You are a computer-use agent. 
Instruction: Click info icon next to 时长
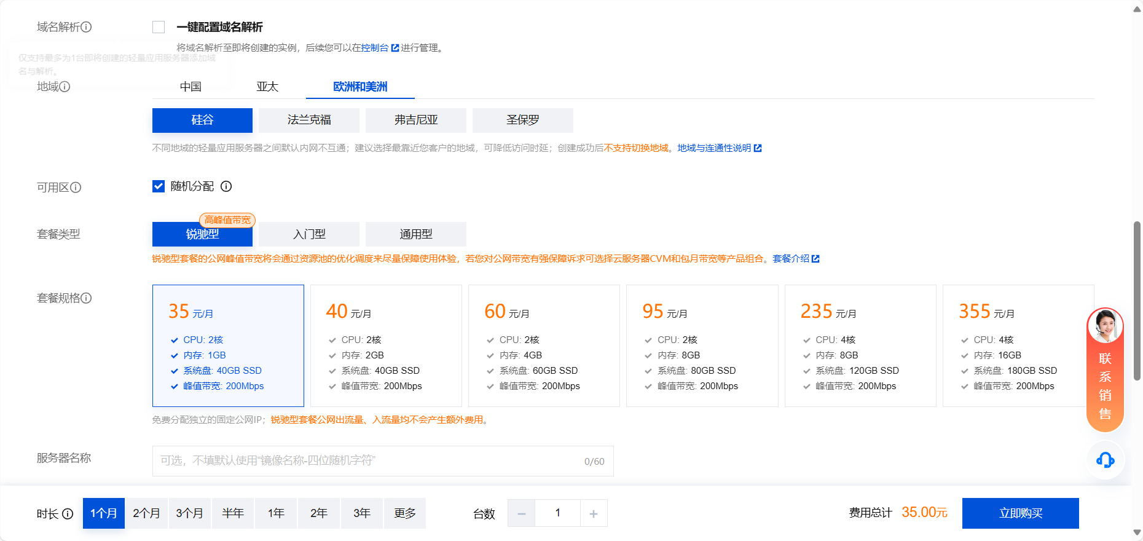(x=68, y=514)
